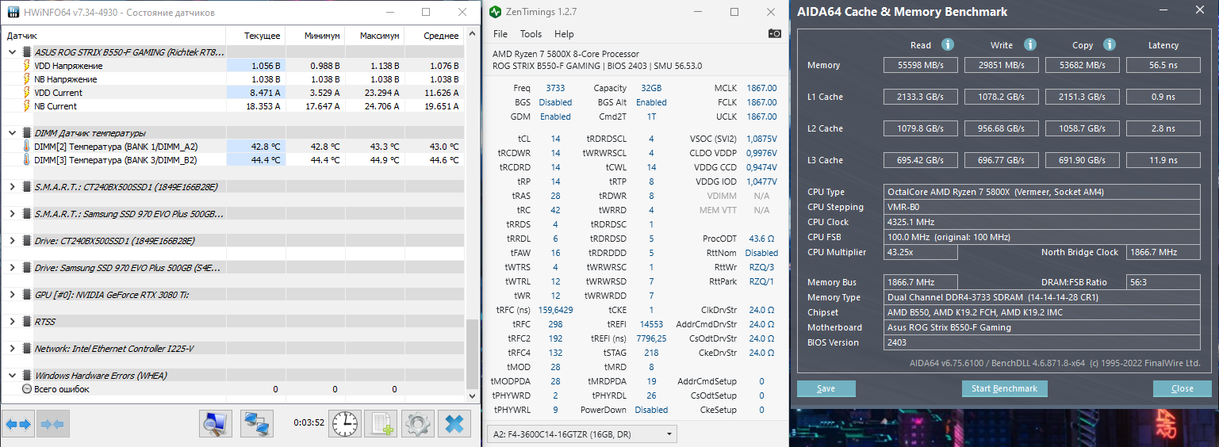The height and width of the screenshot is (447, 1219).
Task: Click info icon next to Copy in AIDA64
Action: pos(1110,45)
